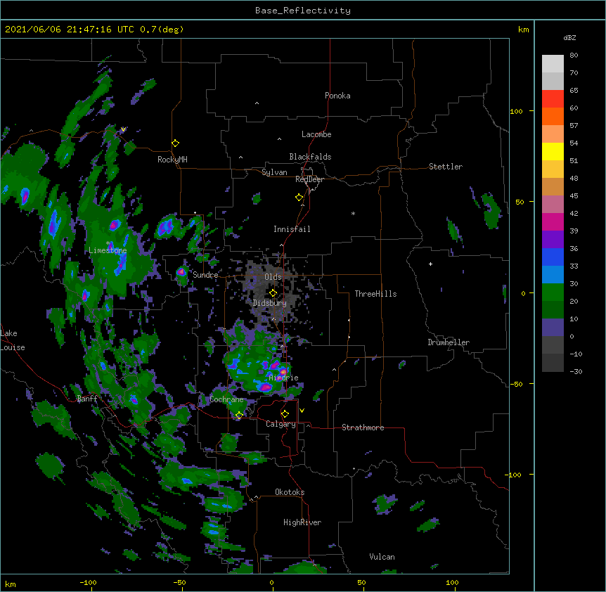Click the -50 tick on bottom km axis

click(x=179, y=582)
